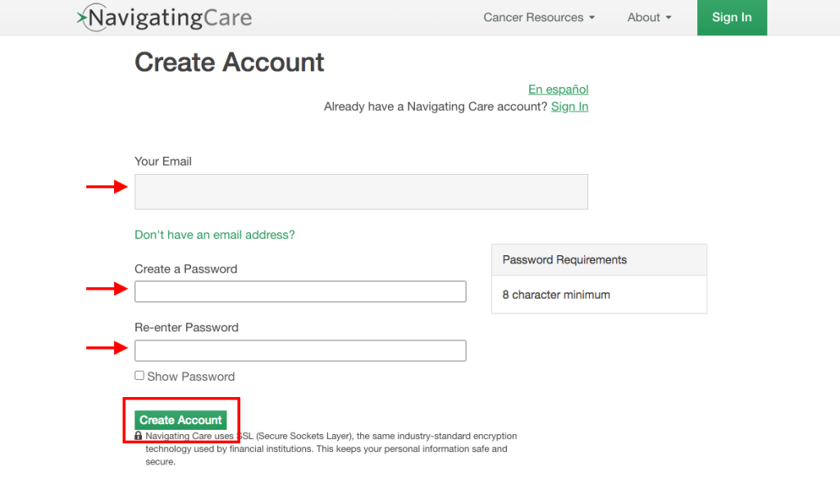Click the green Sign In header button
840x489 pixels.
pyautogui.click(x=732, y=18)
